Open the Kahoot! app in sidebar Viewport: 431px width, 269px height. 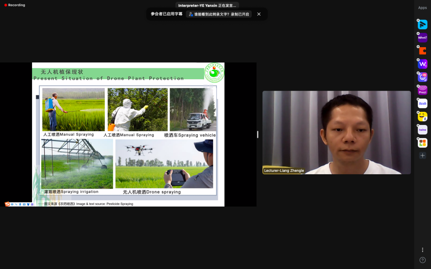pos(422,38)
